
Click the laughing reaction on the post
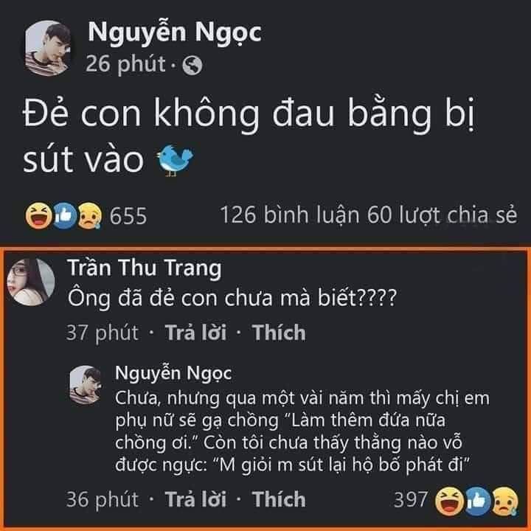tap(38, 215)
